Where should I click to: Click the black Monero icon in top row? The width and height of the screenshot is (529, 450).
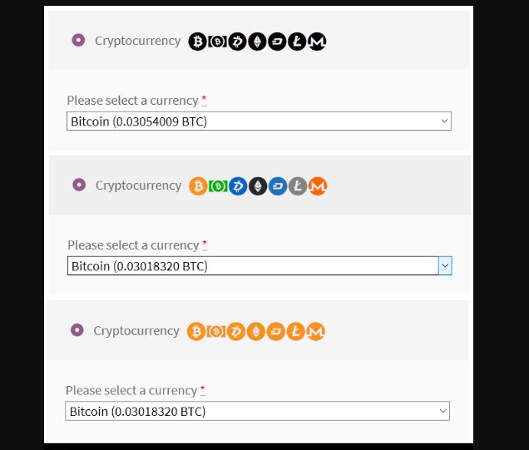[317, 42]
